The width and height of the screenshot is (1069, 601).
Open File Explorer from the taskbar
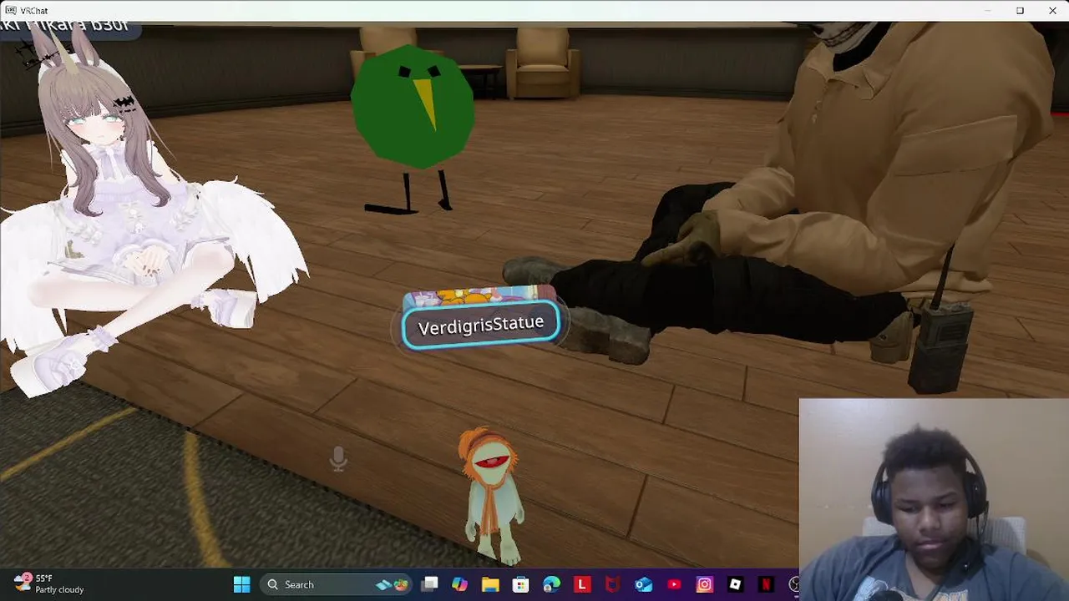(490, 584)
